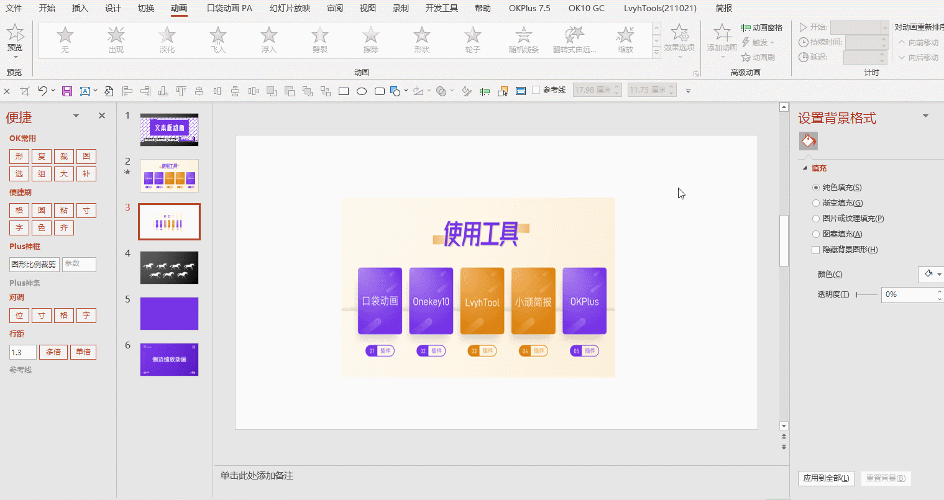The width and height of the screenshot is (944, 500).
Task: Click the notes area 单击此处添加备注
Action: coord(257,476)
